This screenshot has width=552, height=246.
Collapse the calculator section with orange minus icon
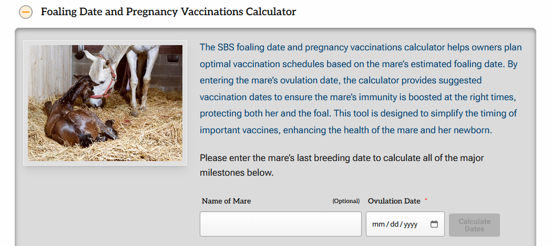click(x=26, y=12)
